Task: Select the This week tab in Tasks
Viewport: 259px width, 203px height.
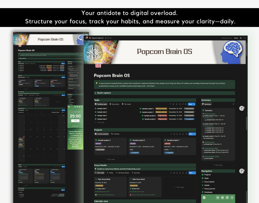Action: point(126,104)
